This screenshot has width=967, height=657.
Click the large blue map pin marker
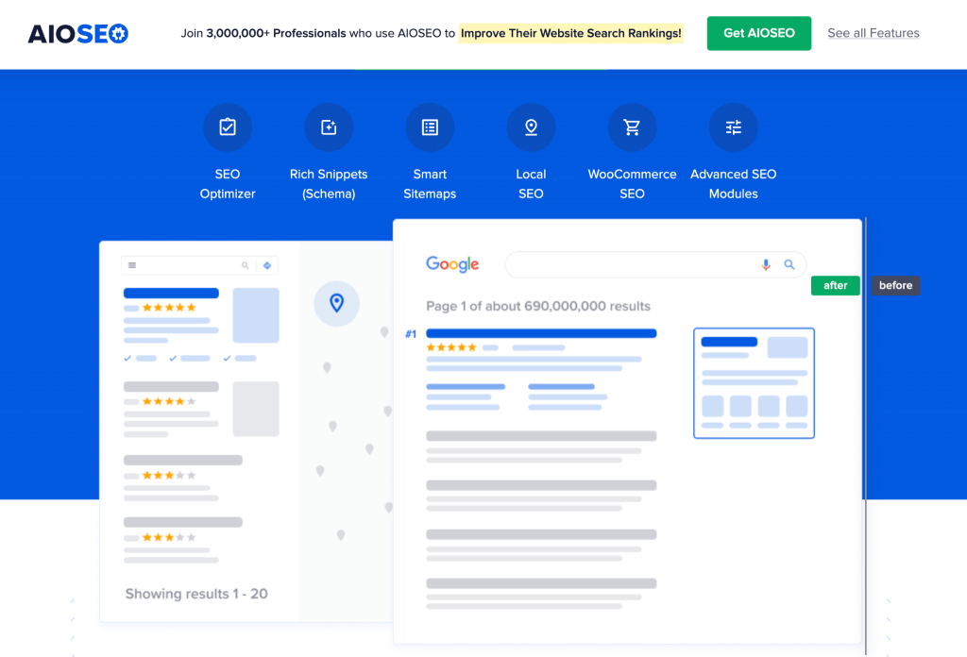337,303
